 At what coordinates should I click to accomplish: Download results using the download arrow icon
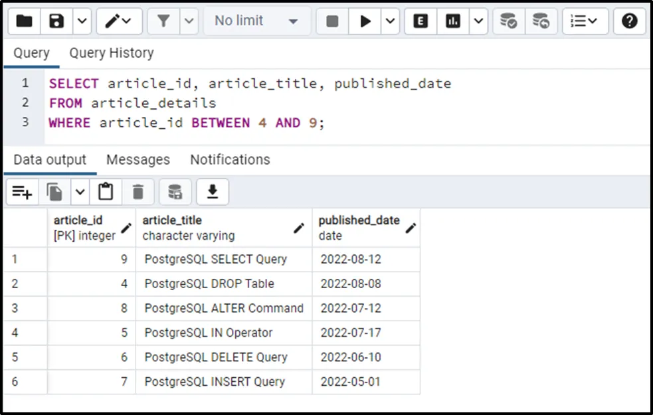pos(212,192)
